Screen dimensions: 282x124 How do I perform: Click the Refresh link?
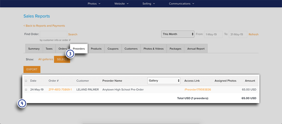254,34
